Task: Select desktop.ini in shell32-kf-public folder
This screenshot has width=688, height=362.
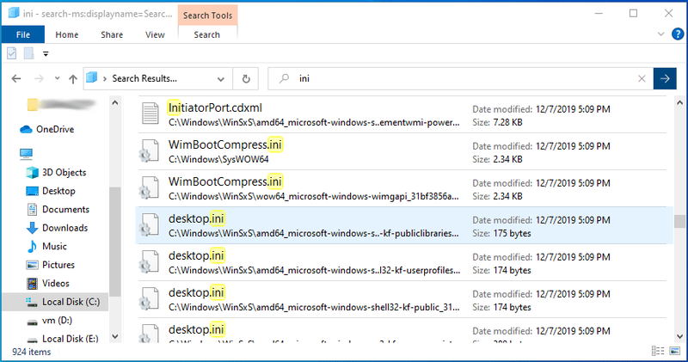Action: point(402,299)
